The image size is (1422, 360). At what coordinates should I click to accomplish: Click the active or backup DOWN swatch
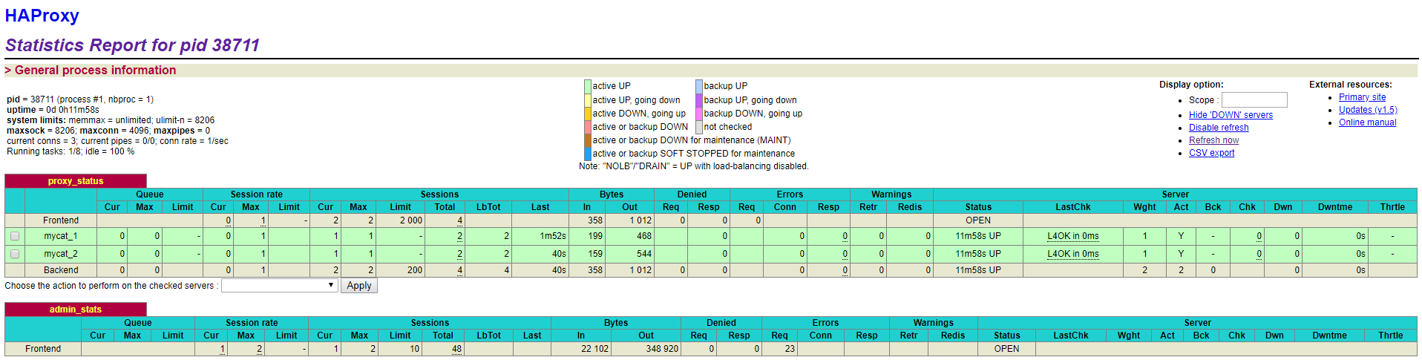[x=588, y=127]
